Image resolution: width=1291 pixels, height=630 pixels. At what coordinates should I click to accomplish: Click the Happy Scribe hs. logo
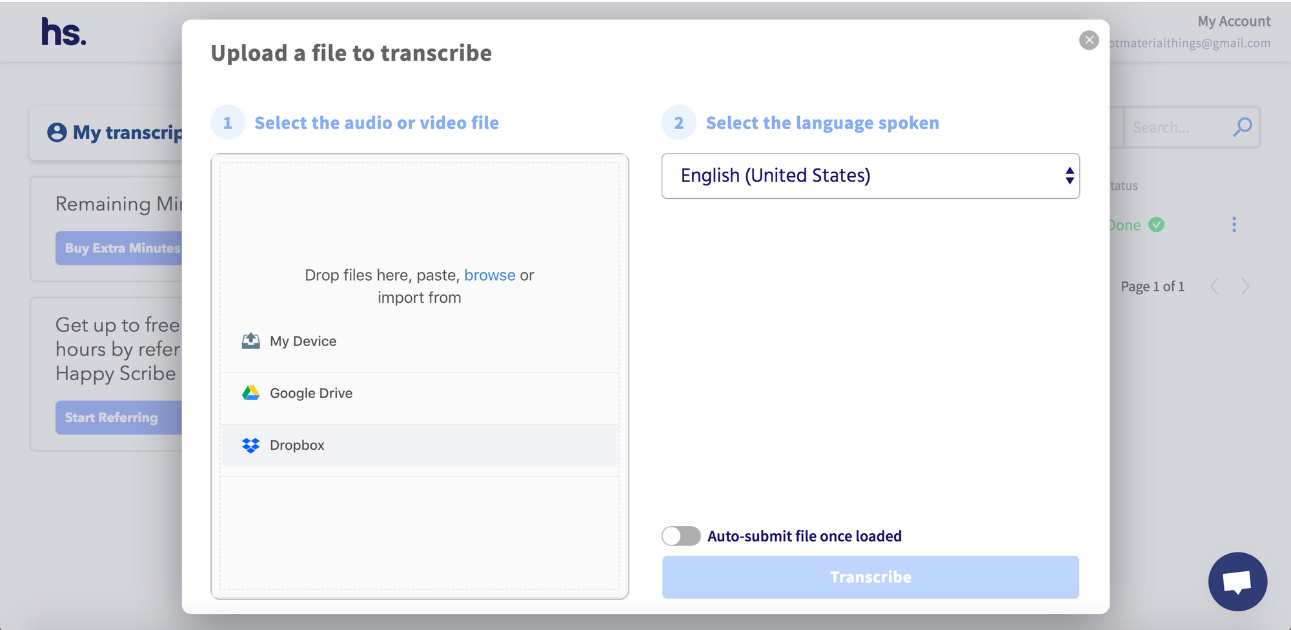coord(63,32)
